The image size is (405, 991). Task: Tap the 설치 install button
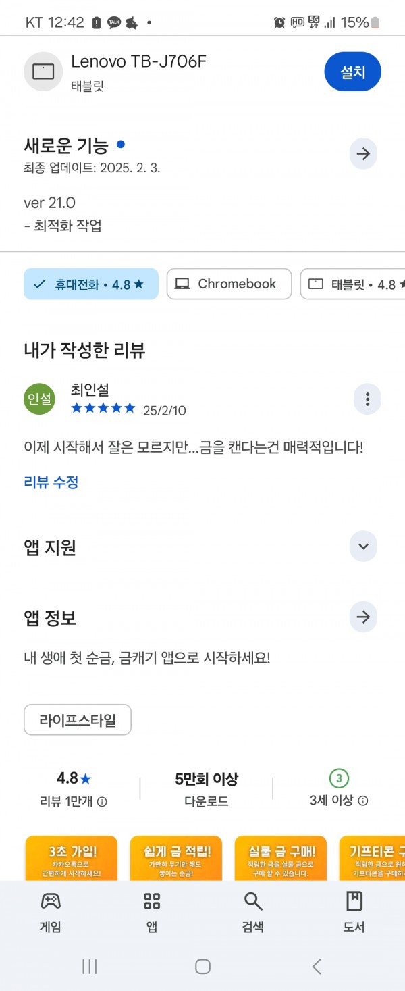352,72
